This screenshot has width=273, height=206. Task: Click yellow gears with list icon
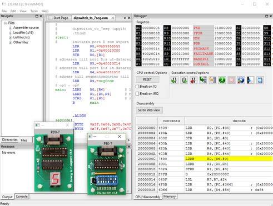coord(212,81)
